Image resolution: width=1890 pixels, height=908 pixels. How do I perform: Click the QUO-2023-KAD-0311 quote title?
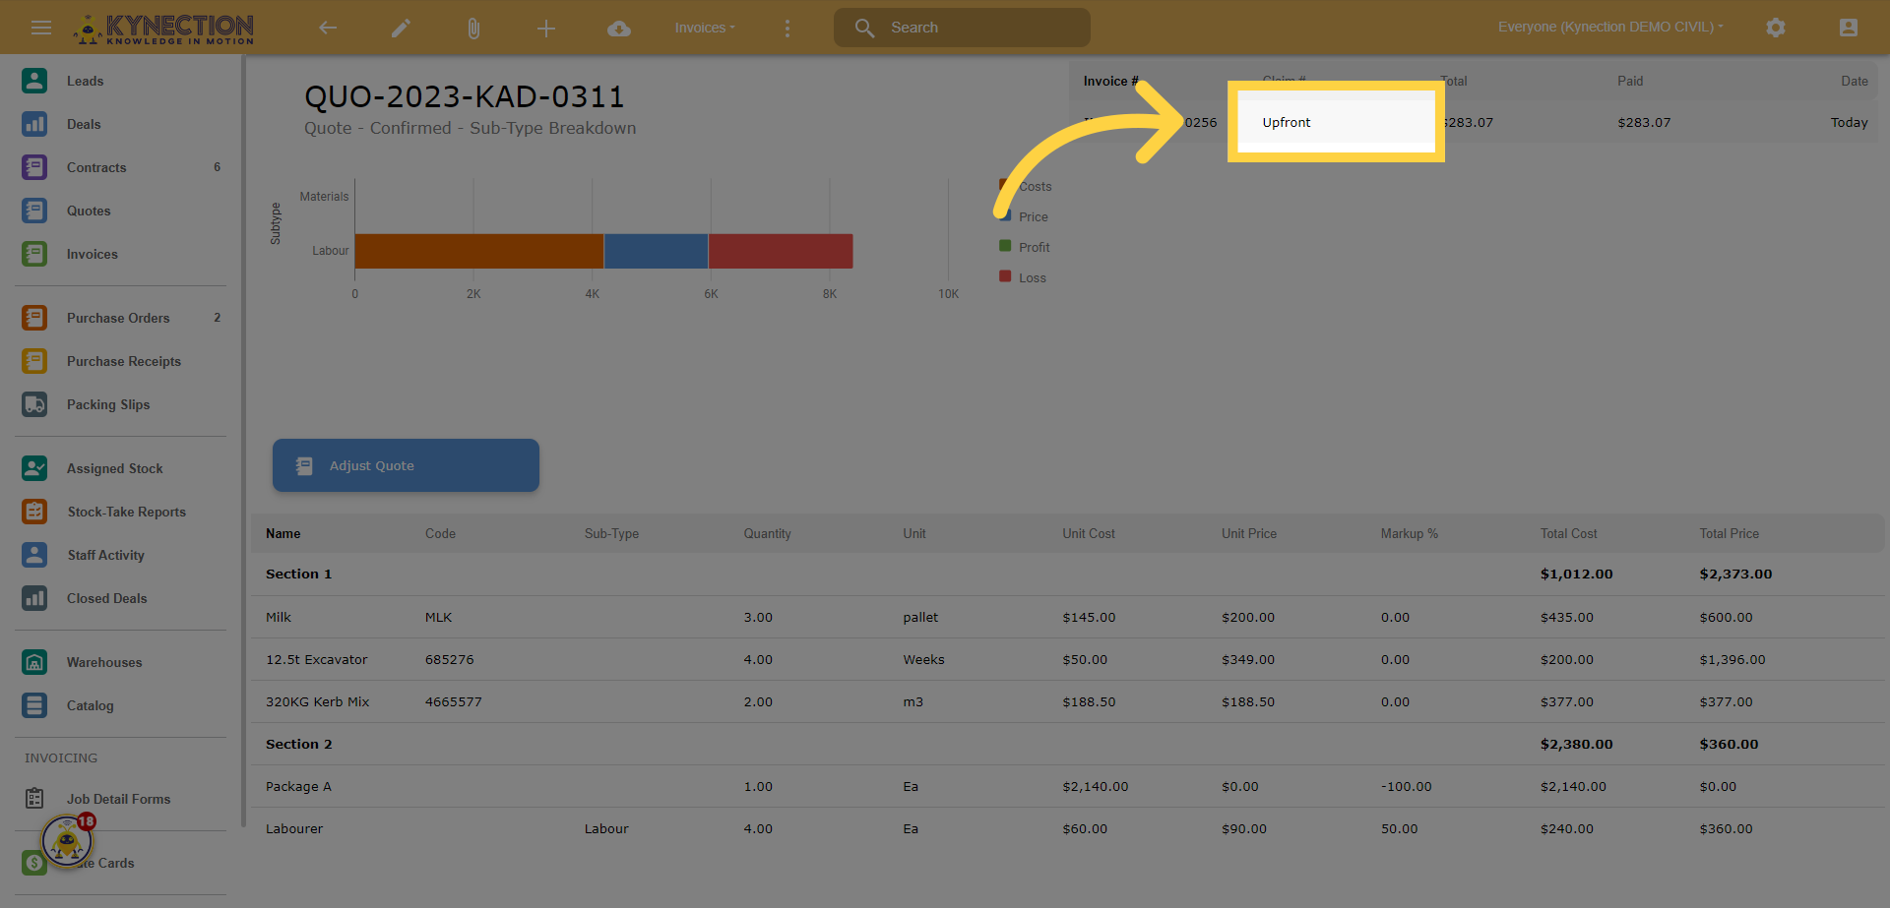tap(465, 96)
